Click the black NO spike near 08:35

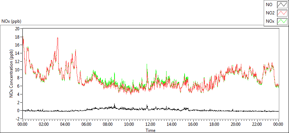[114, 104]
